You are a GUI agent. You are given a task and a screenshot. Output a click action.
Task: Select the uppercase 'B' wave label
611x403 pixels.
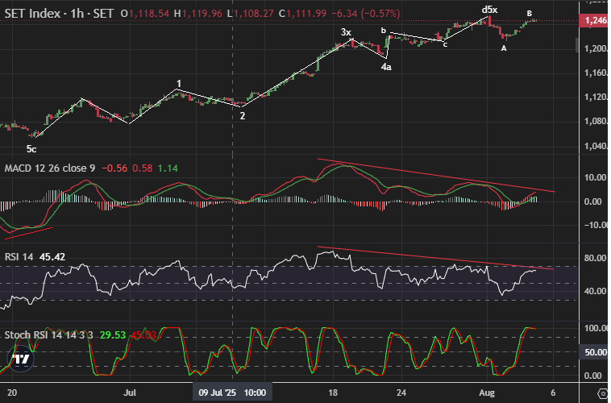pos(529,14)
